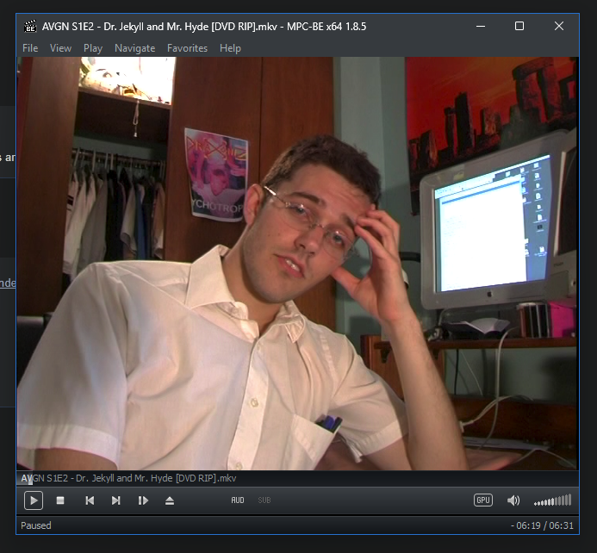
Task: Toggle the GPU decoding indicator
Action: [483, 500]
